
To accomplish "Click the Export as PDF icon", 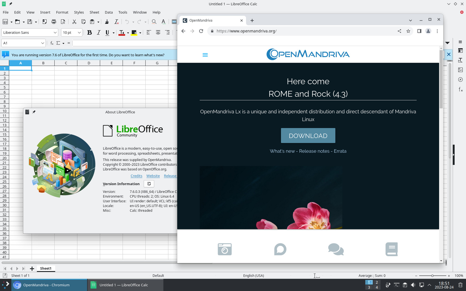I will pyautogui.click(x=44, y=22).
